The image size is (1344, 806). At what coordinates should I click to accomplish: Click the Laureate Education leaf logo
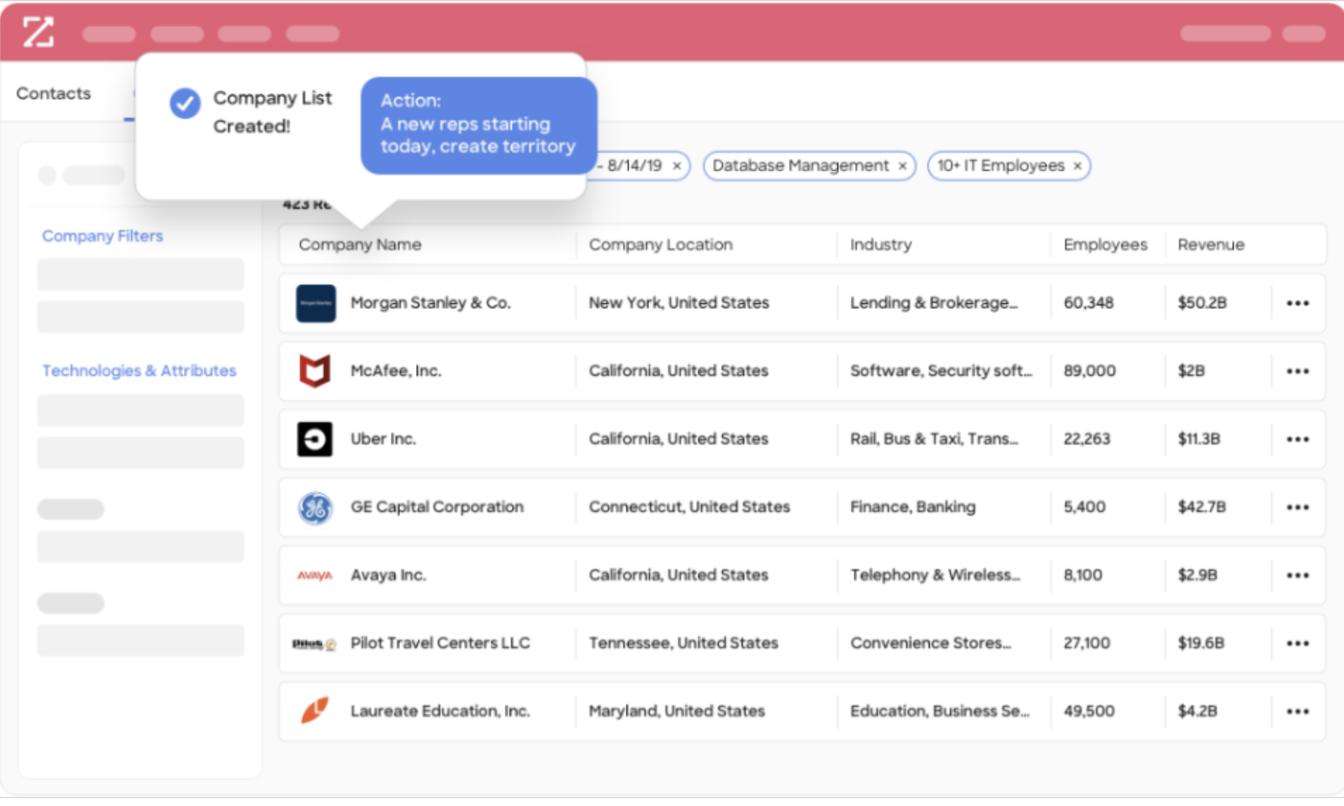[315, 711]
